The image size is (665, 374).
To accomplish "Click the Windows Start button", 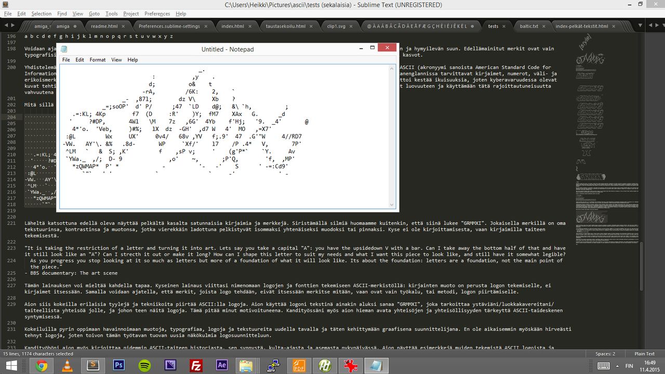I will [x=11, y=365].
